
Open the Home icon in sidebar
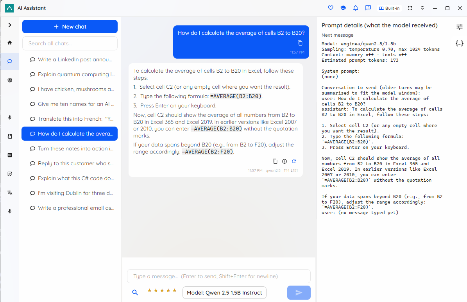pos(10,43)
